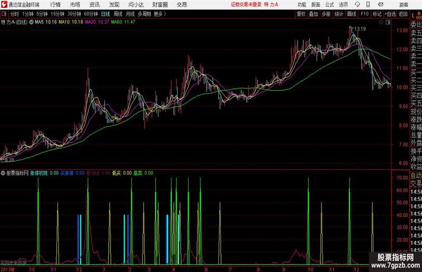Open the 财富圈 menu
Screen dimensions: 422x272
[x=160, y=4]
